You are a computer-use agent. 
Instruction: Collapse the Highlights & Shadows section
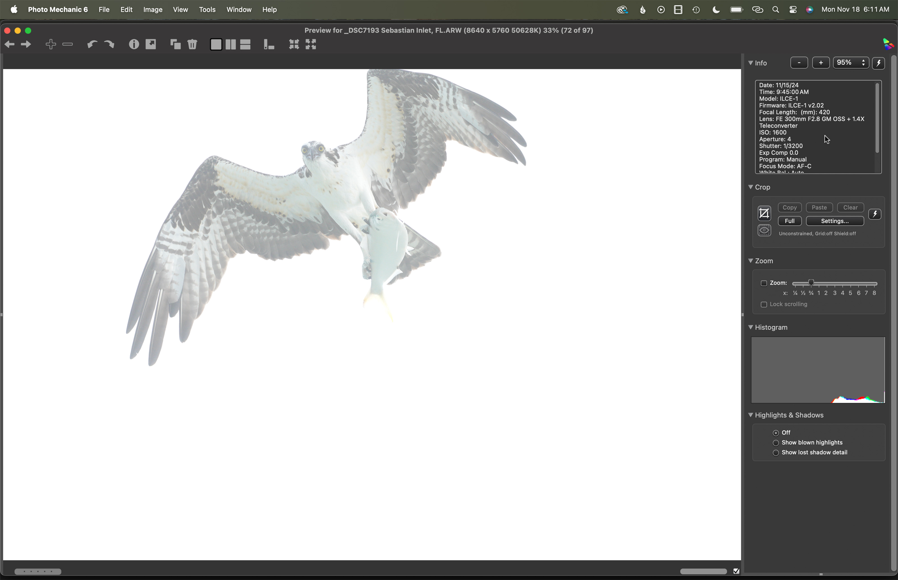click(751, 415)
